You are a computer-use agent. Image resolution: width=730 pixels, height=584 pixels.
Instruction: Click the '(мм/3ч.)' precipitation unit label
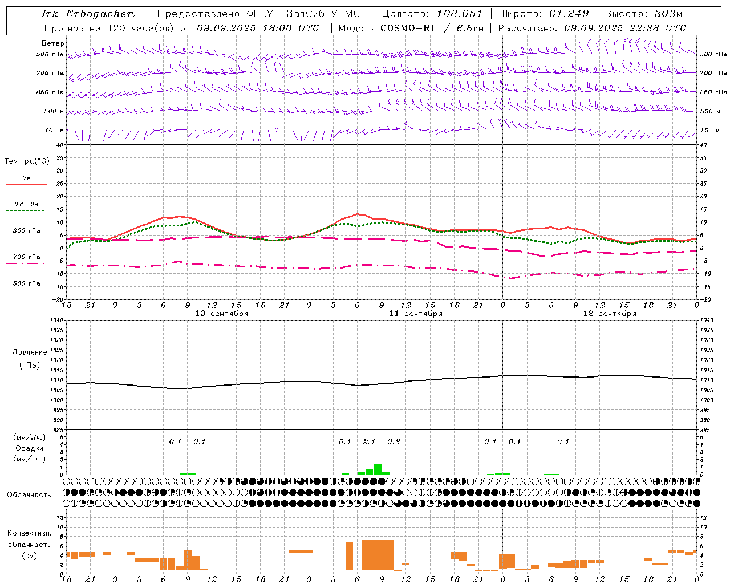coord(30,437)
